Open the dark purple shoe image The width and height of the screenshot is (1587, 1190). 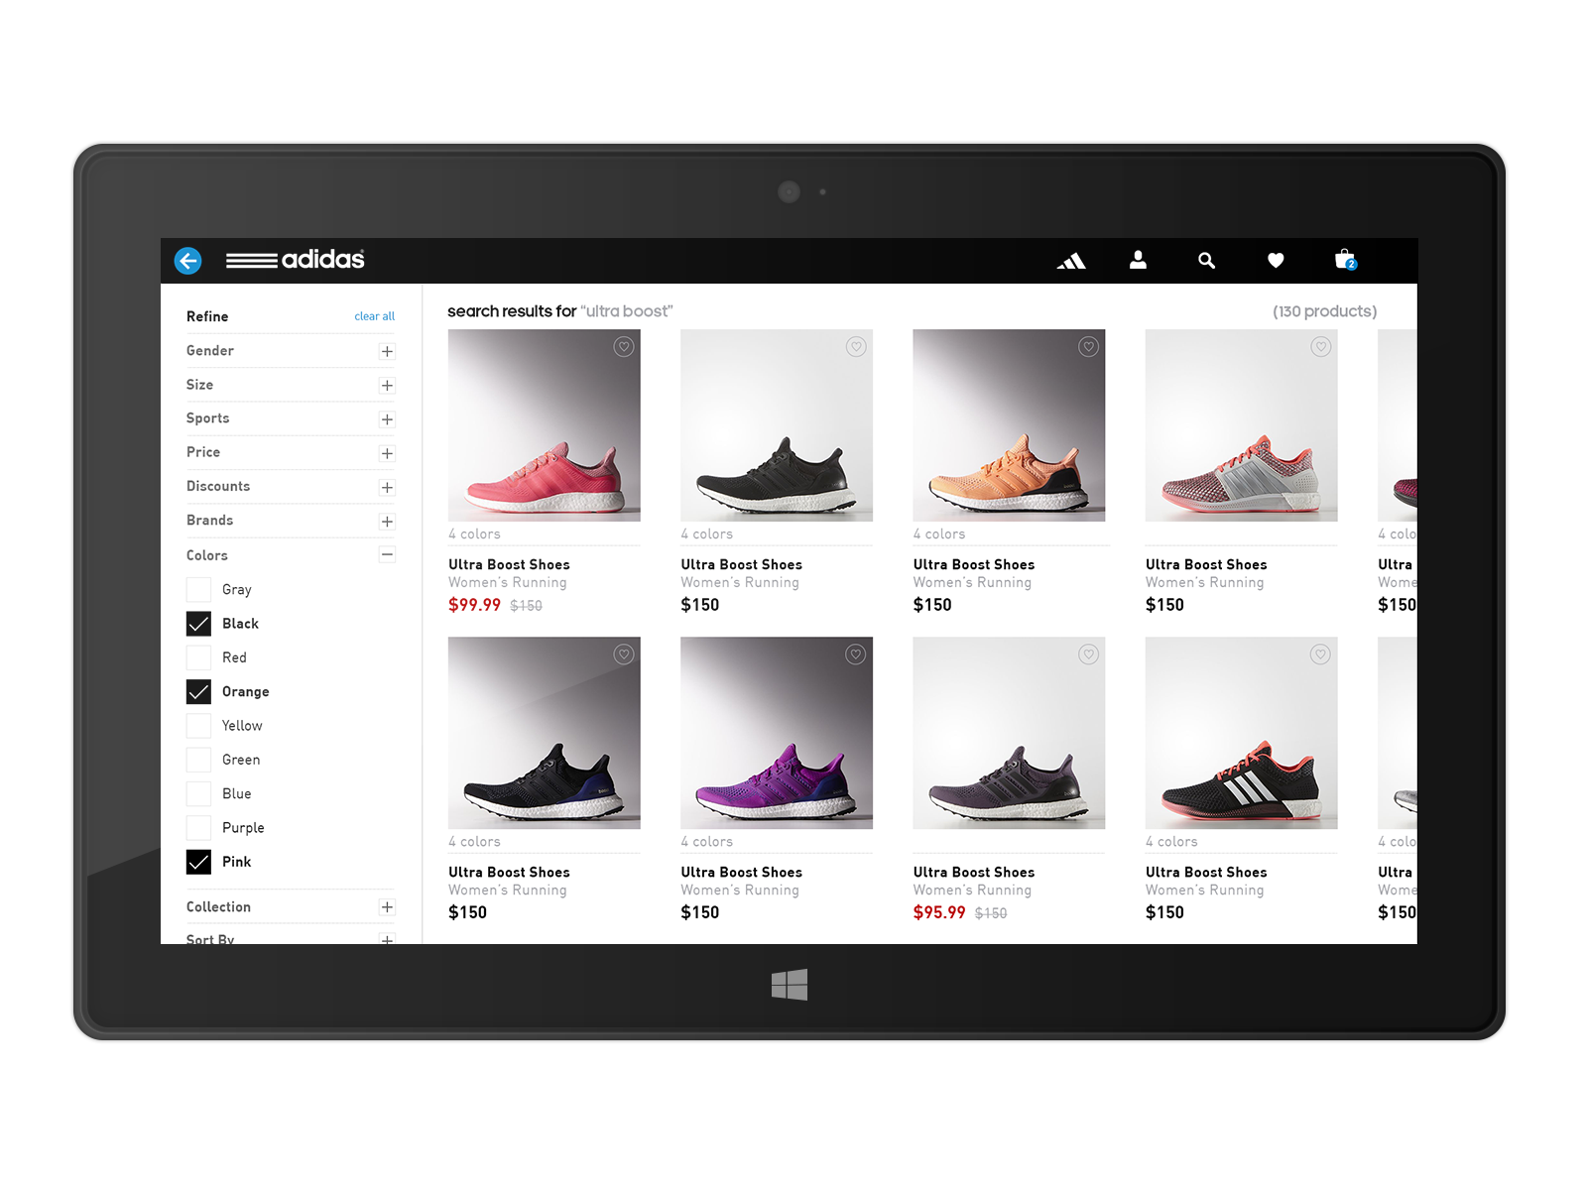click(1009, 733)
